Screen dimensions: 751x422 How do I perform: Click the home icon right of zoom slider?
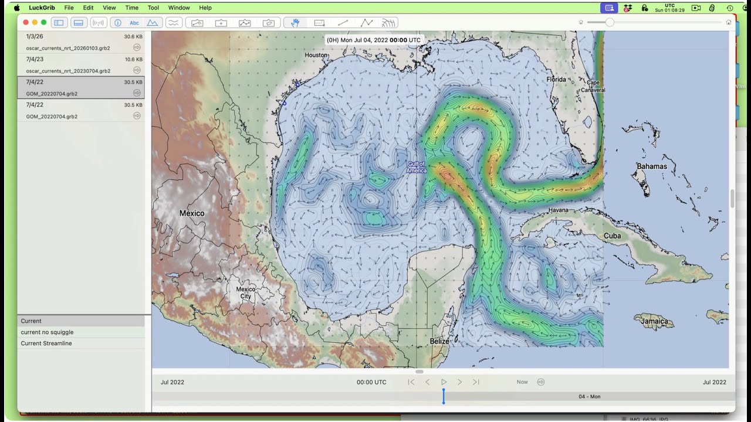(728, 22)
